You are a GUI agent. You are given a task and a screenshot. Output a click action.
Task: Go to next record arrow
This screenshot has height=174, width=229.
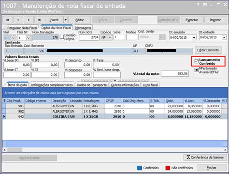(29, 20)
